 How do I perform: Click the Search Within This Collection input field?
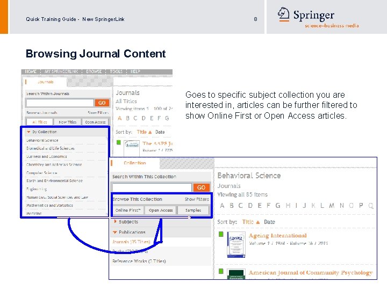click(152, 187)
